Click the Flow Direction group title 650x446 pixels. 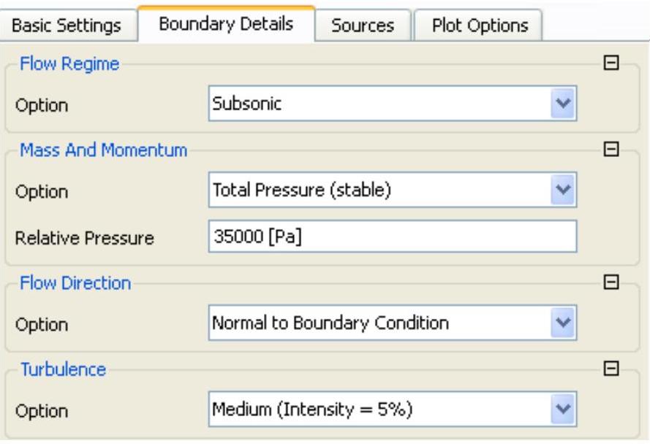[75, 283]
